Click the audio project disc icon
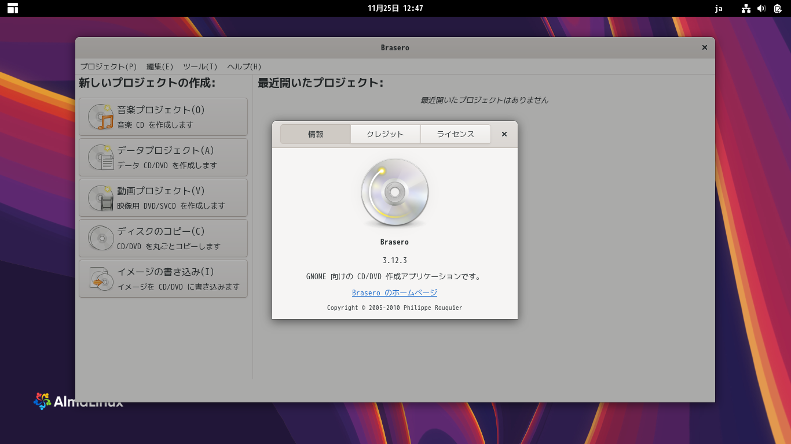Image resolution: width=791 pixels, height=444 pixels. click(x=101, y=117)
